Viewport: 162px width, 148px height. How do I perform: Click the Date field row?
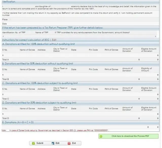[80, 24]
